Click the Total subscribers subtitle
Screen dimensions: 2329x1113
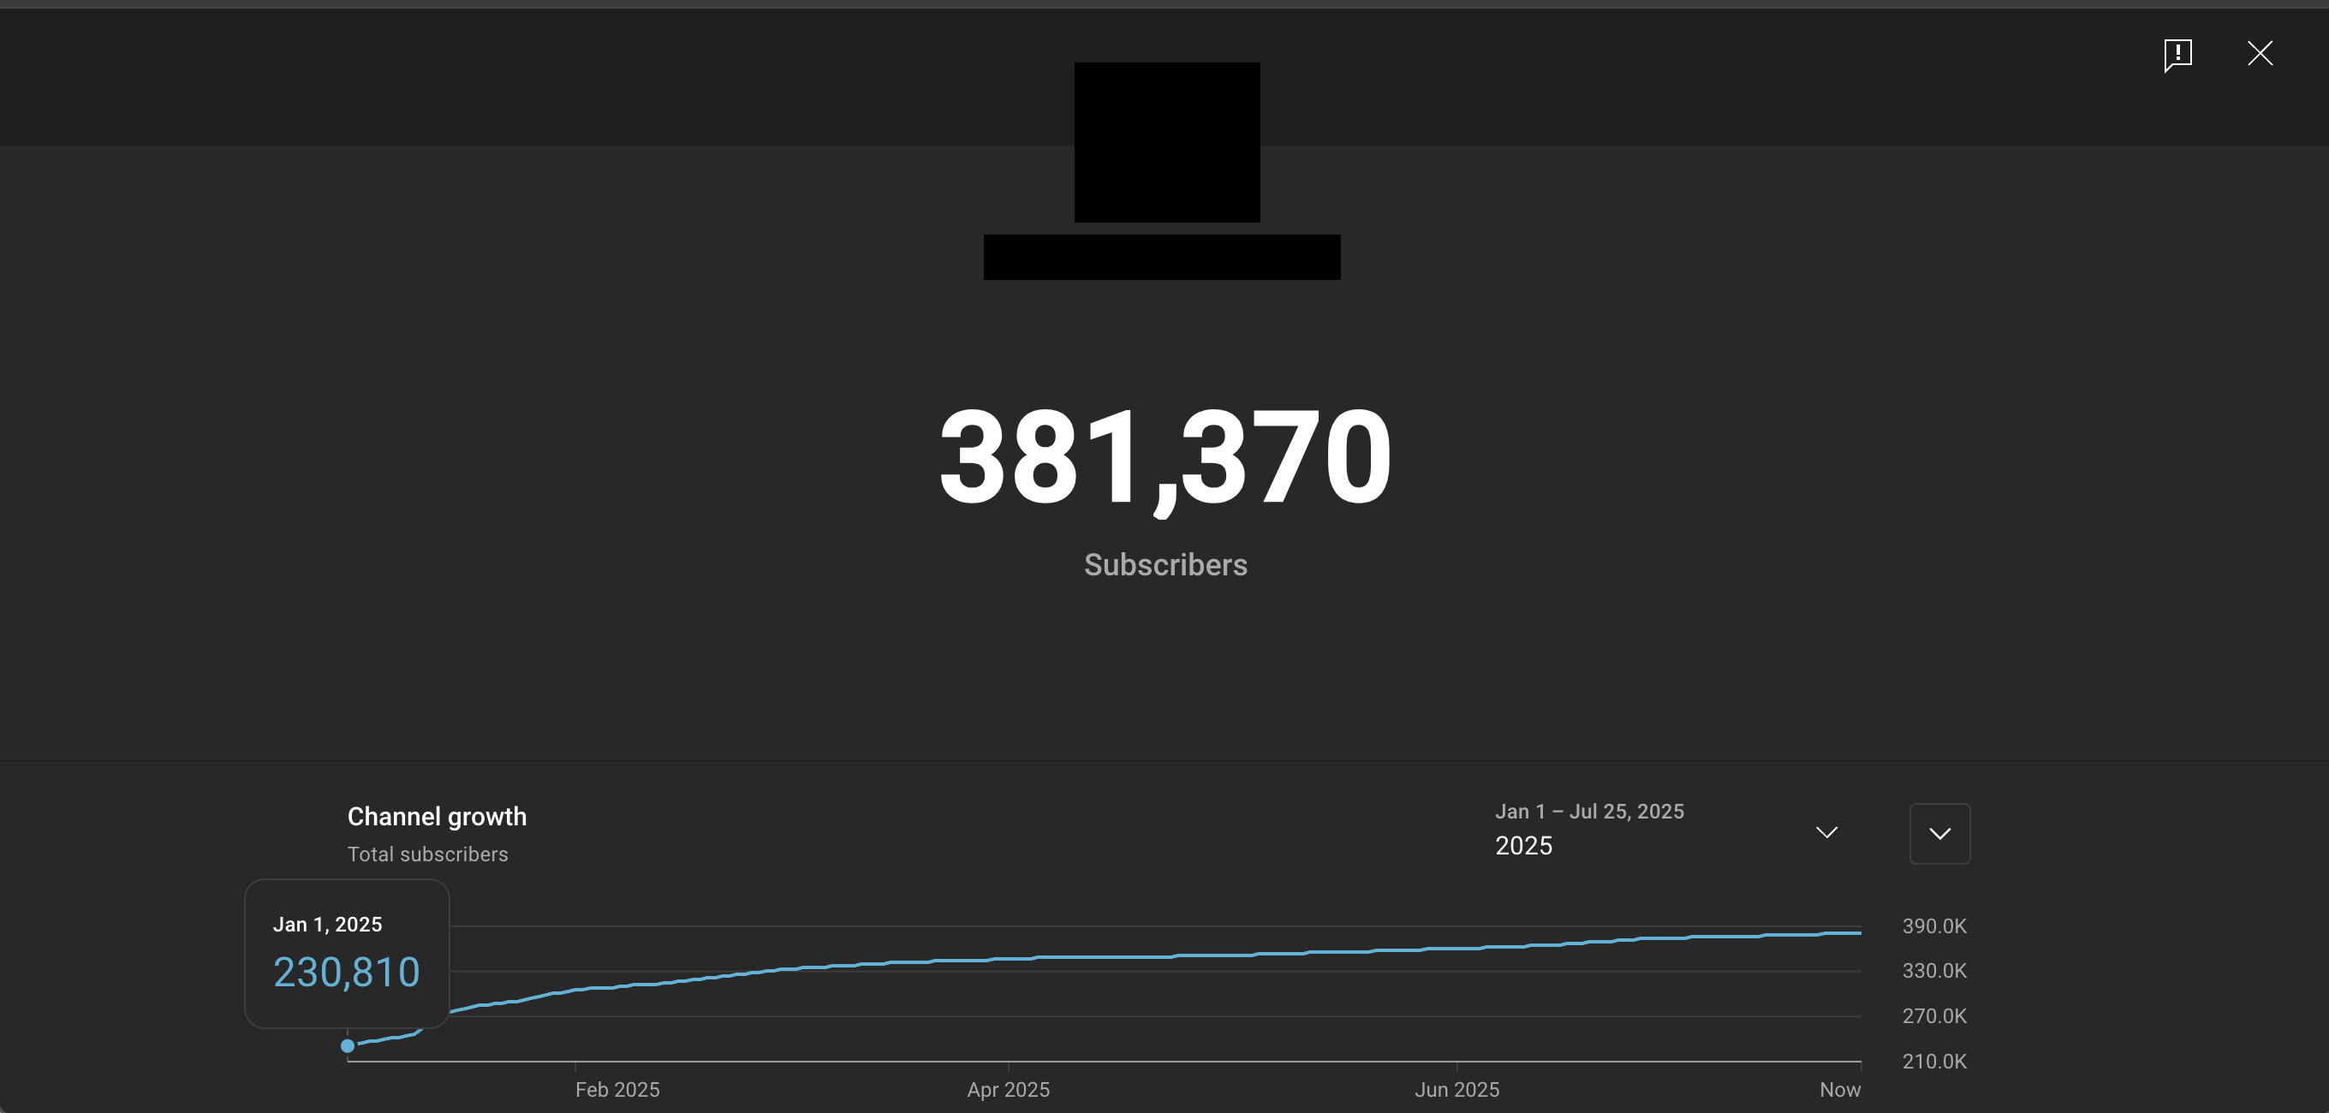pyautogui.click(x=427, y=854)
